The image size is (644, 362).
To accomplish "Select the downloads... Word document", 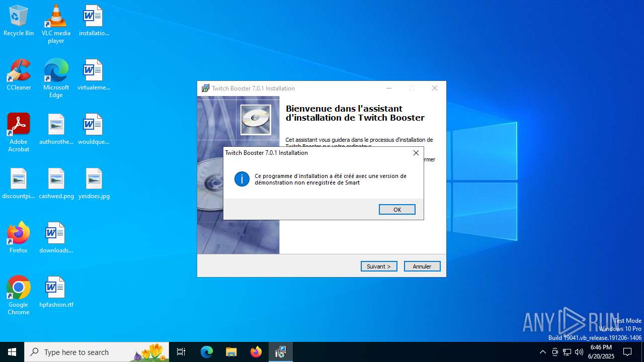I will coord(56,238).
